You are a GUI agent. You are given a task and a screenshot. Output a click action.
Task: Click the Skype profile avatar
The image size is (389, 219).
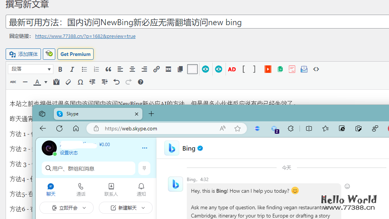click(49, 148)
